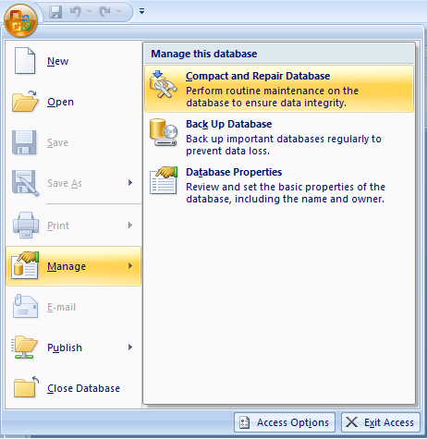
Task: Click the greyed Print label
Action: pos(58,226)
